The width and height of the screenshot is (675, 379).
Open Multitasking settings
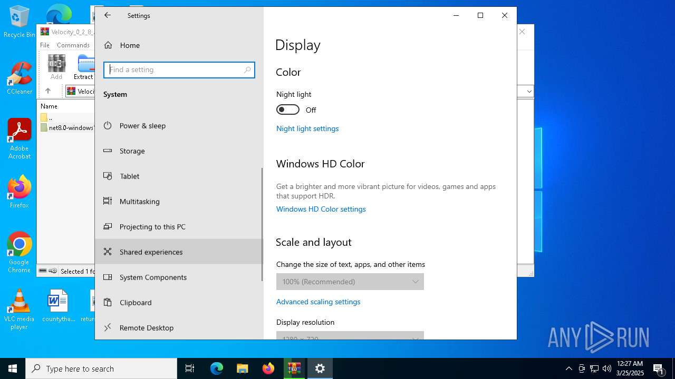179,201
